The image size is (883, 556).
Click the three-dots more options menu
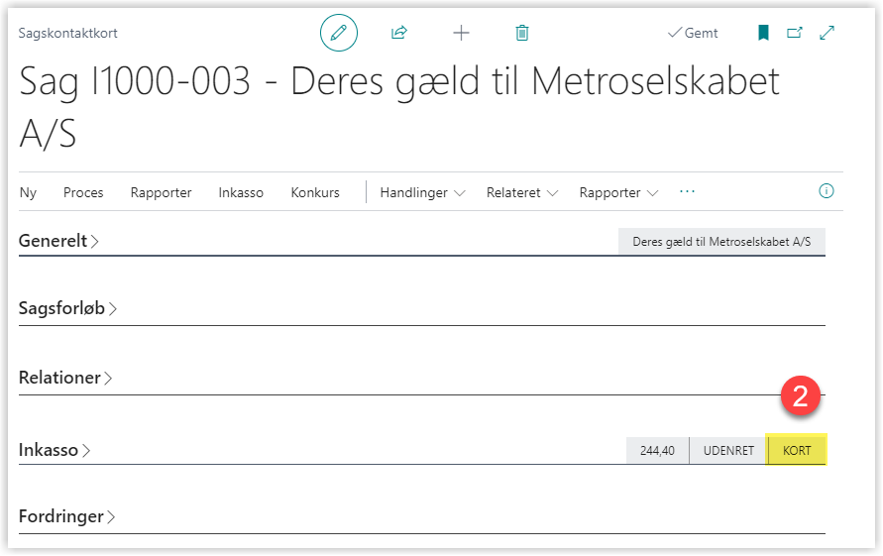[x=687, y=192]
